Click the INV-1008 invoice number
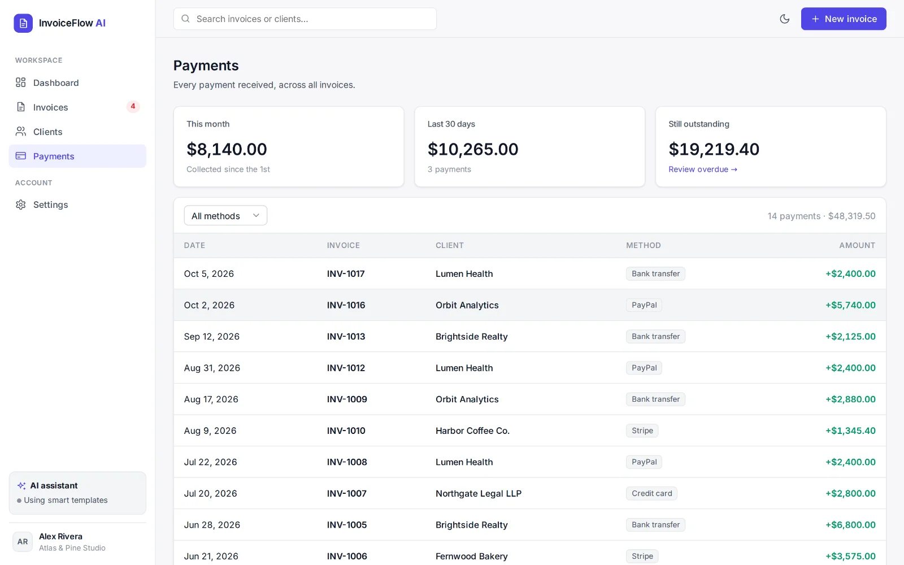The width and height of the screenshot is (904, 565). pos(347,462)
